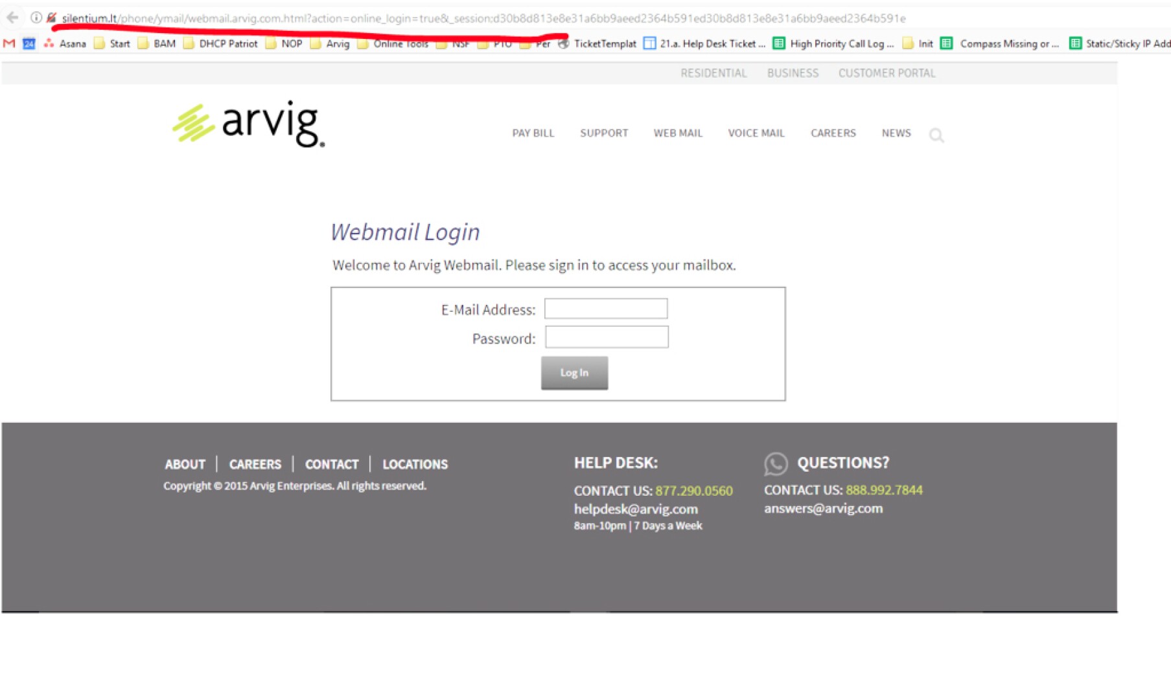The image size is (1171, 690).
Task: Switch to the CUSTOMER PORTAL section
Action: coord(887,73)
